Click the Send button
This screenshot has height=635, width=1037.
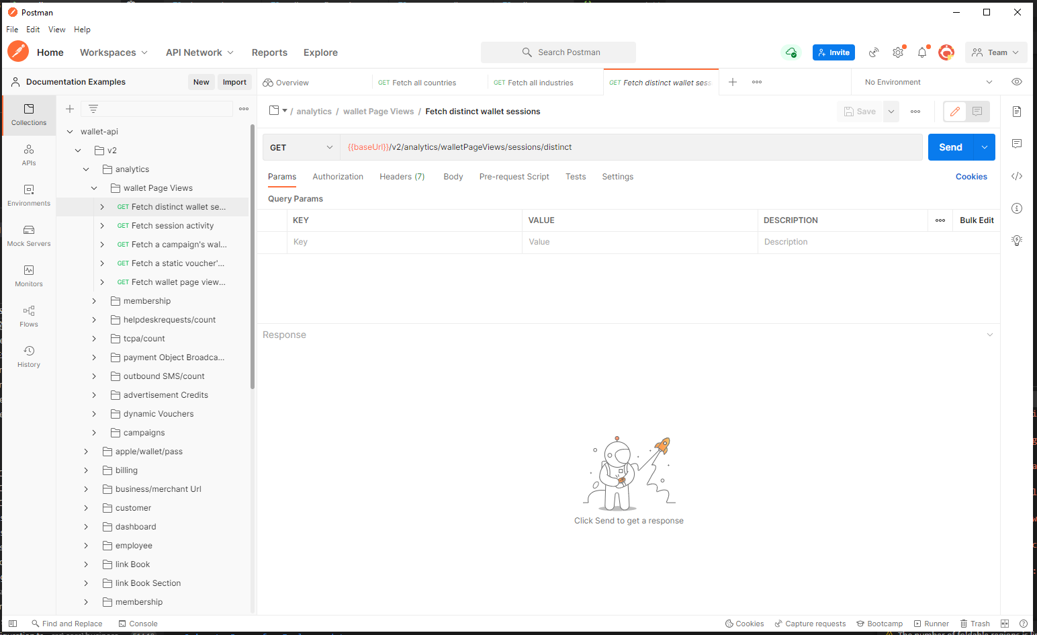(x=951, y=147)
